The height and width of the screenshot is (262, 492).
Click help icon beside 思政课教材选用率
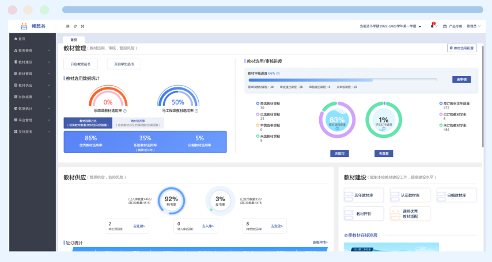(125, 110)
